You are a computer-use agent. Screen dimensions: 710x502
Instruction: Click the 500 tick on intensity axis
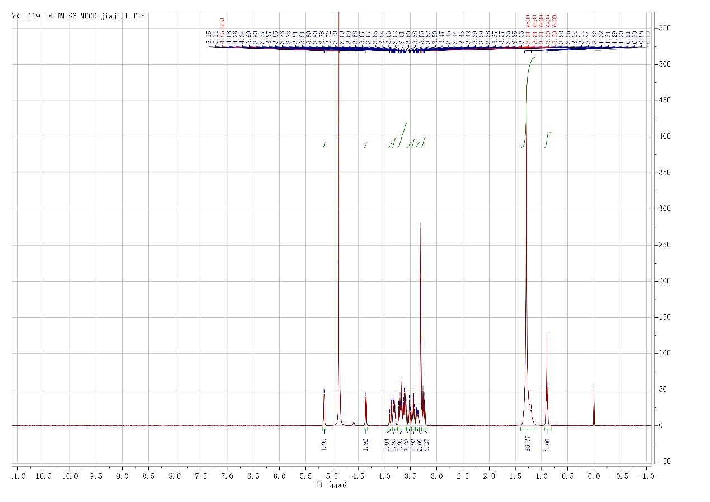(x=665, y=64)
